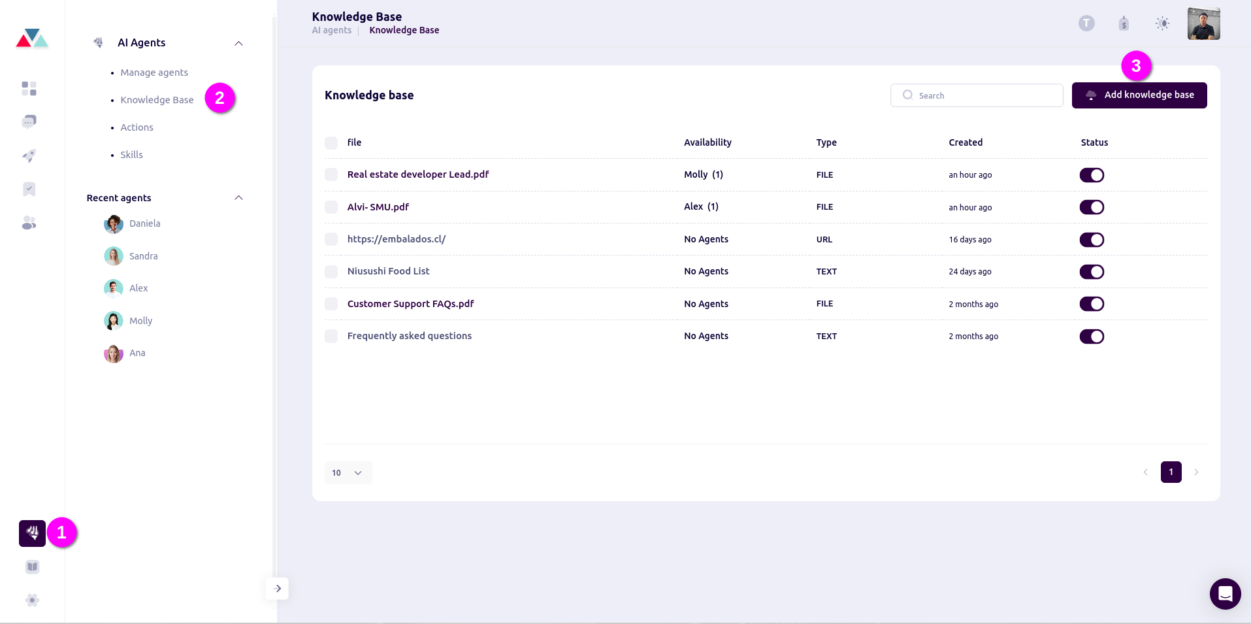Open the billing dollar icon
Screen dimensions: 1251x624
click(1124, 24)
